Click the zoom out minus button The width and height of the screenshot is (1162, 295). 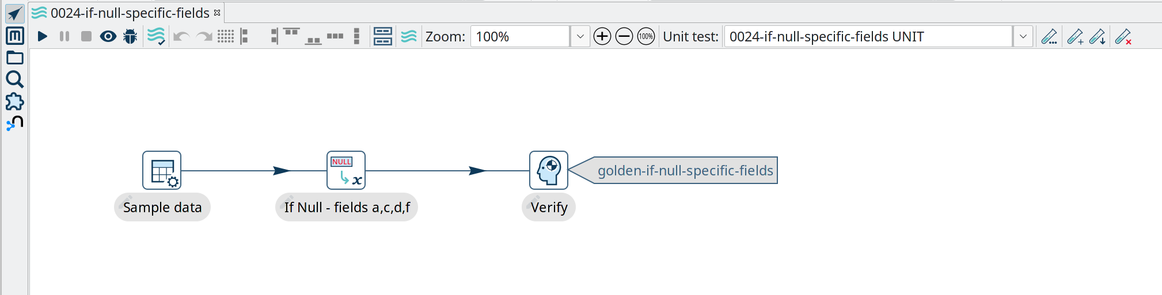point(624,37)
